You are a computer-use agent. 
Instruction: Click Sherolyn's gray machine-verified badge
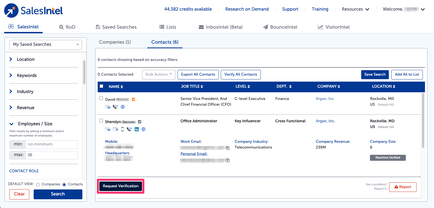(x=140, y=122)
